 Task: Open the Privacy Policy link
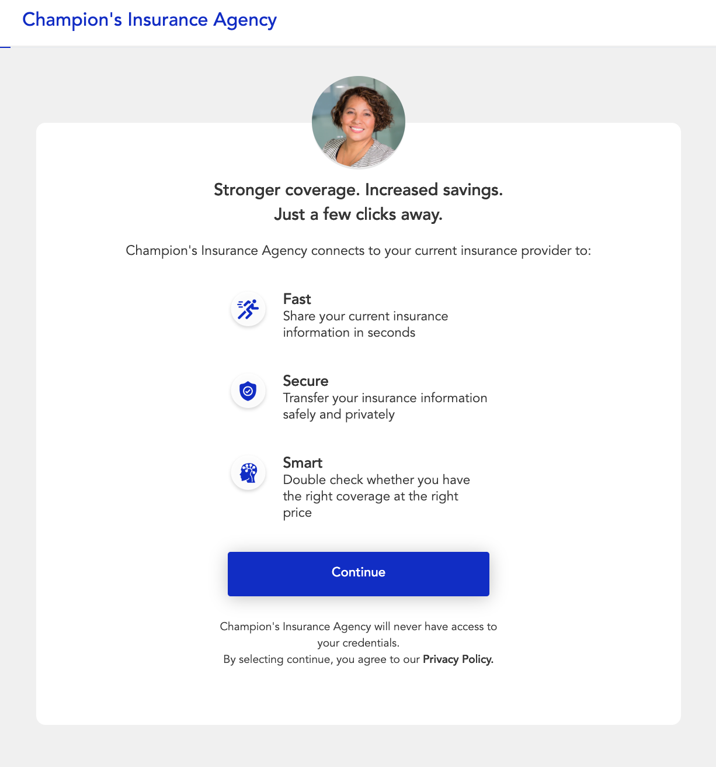(x=458, y=659)
